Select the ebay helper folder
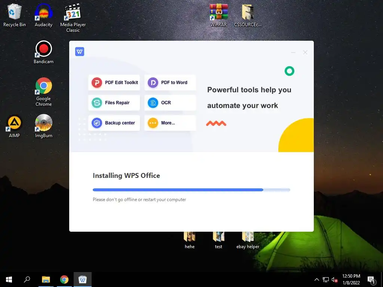This screenshot has width=383, height=287. point(248,241)
